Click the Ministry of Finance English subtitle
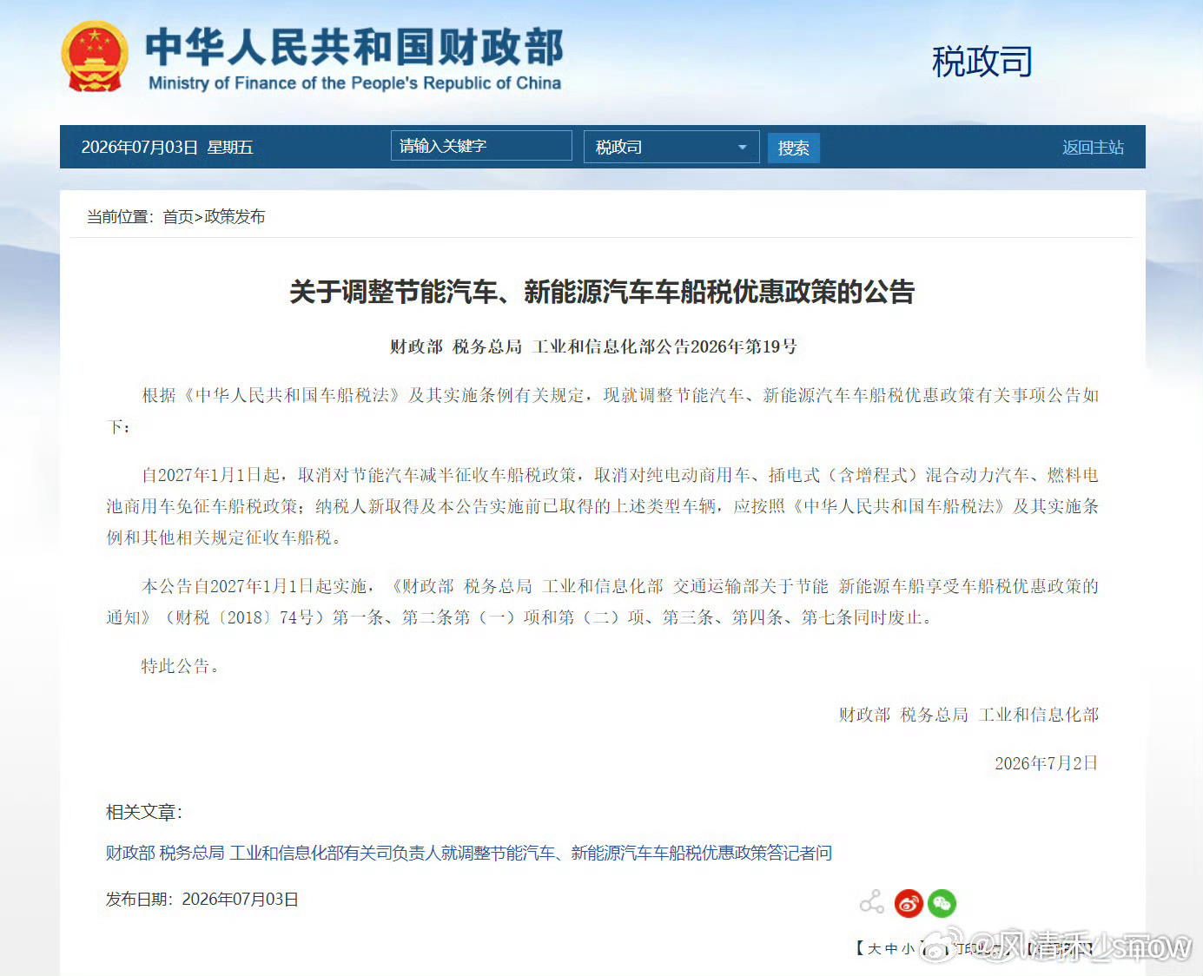Screen dimensions: 1203x976 pyautogui.click(x=354, y=83)
